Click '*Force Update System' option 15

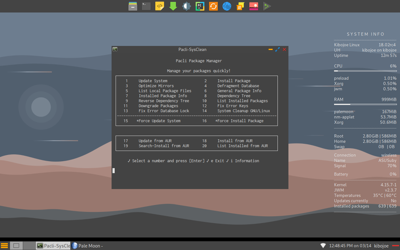point(158,121)
